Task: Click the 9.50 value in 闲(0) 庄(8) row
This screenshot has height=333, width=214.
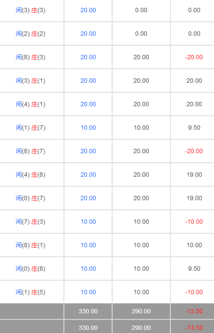Action: [194, 268]
